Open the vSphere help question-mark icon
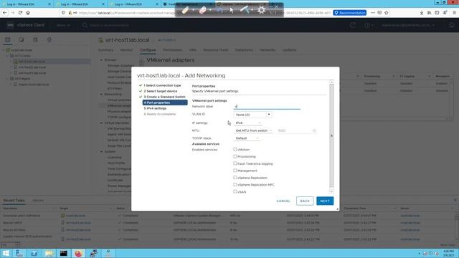Viewport: 459px width, 258px height. [367, 25]
